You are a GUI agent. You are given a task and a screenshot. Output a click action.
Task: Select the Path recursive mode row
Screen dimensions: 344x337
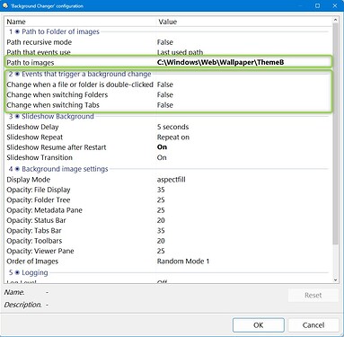pos(168,42)
